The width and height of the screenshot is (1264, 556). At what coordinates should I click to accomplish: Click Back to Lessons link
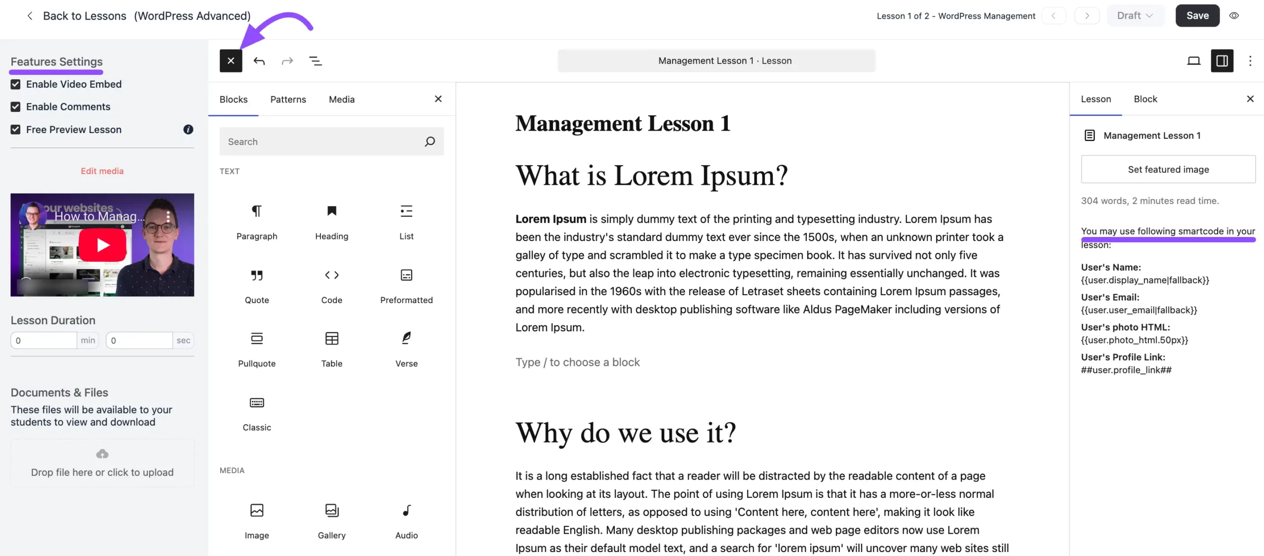pos(84,16)
